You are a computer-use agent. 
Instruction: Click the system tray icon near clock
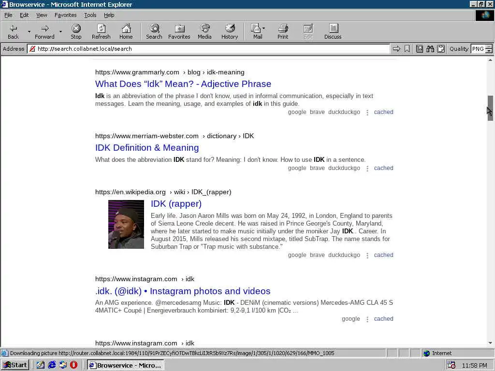pos(451,365)
